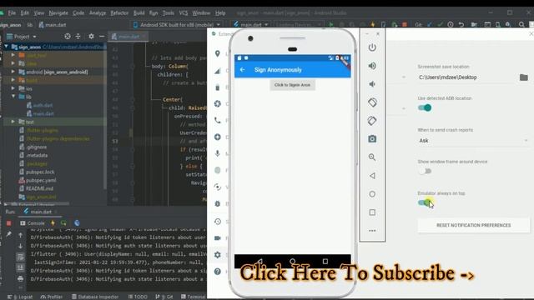Open Bug report section bug icon
The height and width of the screenshot is (300, 534).
[x=218, y=203]
